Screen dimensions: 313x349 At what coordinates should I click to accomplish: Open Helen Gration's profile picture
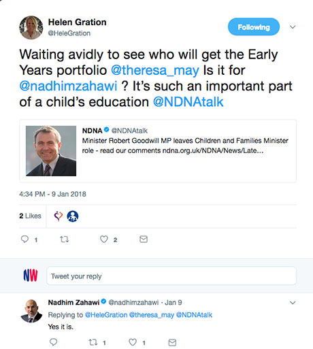coord(31,27)
